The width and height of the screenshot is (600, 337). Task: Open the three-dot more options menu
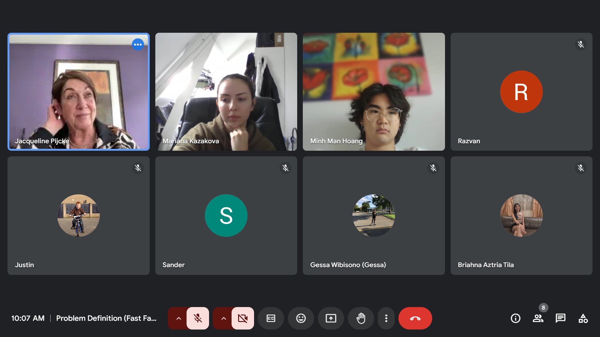(x=386, y=318)
